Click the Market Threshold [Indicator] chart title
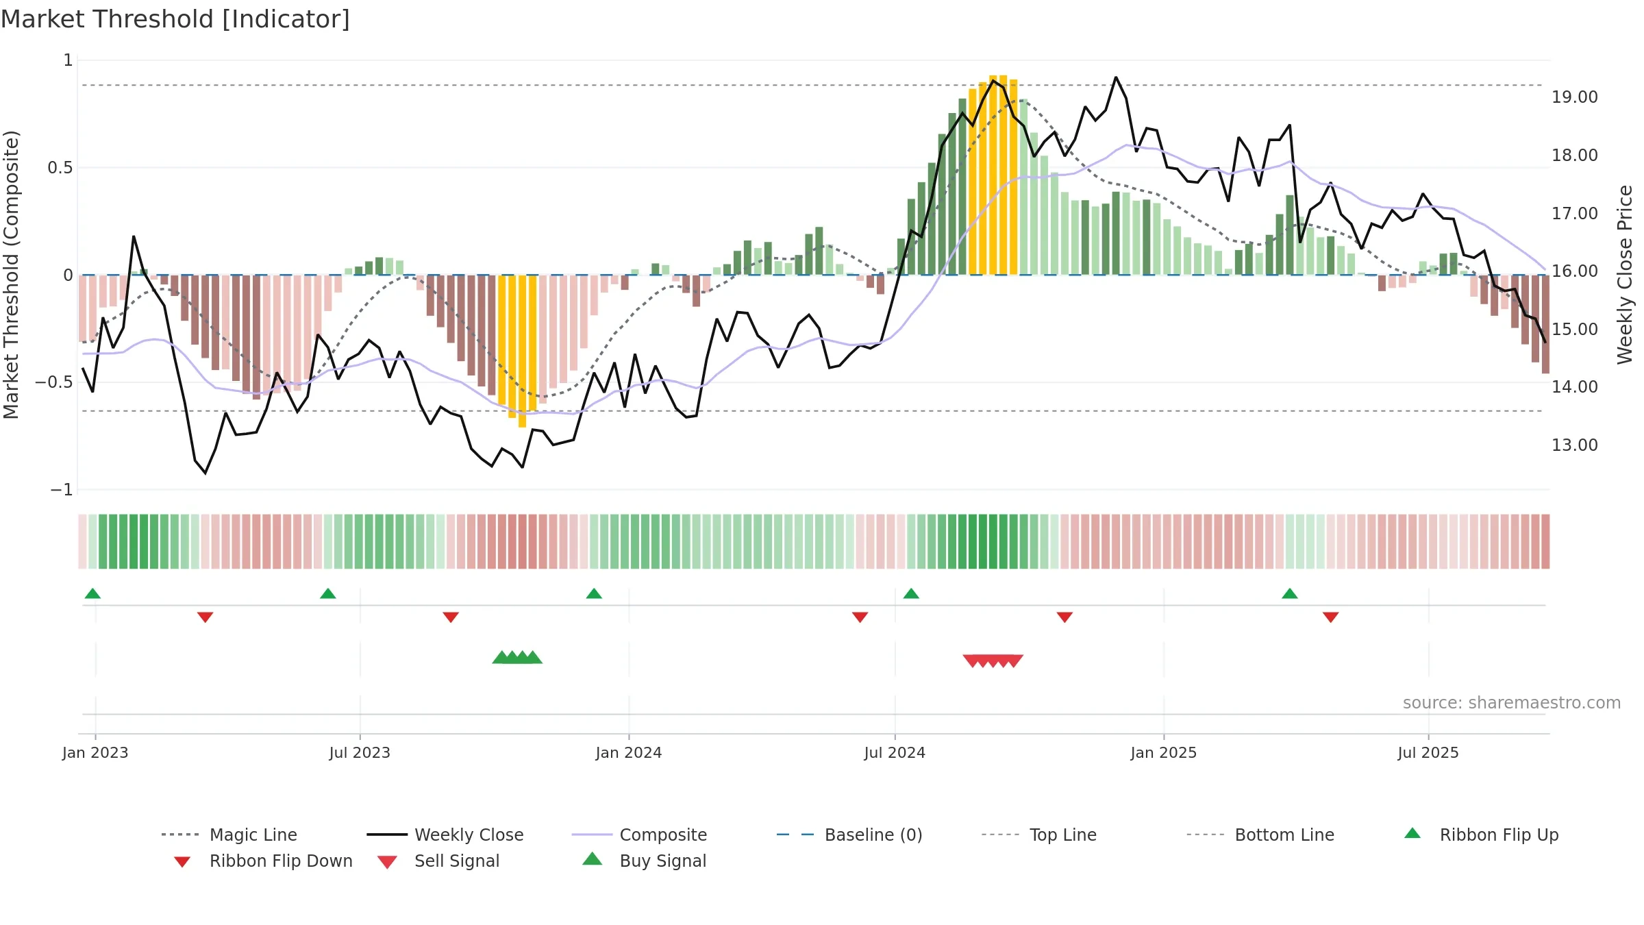The height and width of the screenshot is (925, 1644). [175, 19]
